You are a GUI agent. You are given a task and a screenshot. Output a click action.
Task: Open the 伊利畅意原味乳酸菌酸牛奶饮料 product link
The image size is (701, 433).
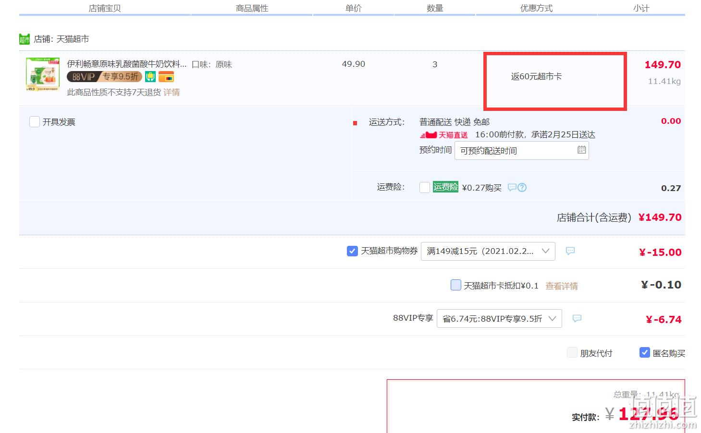click(127, 64)
